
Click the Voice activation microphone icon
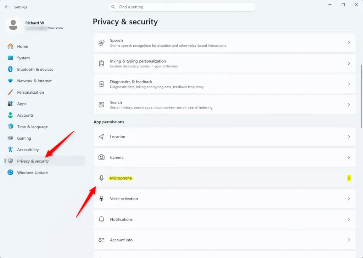click(101, 199)
